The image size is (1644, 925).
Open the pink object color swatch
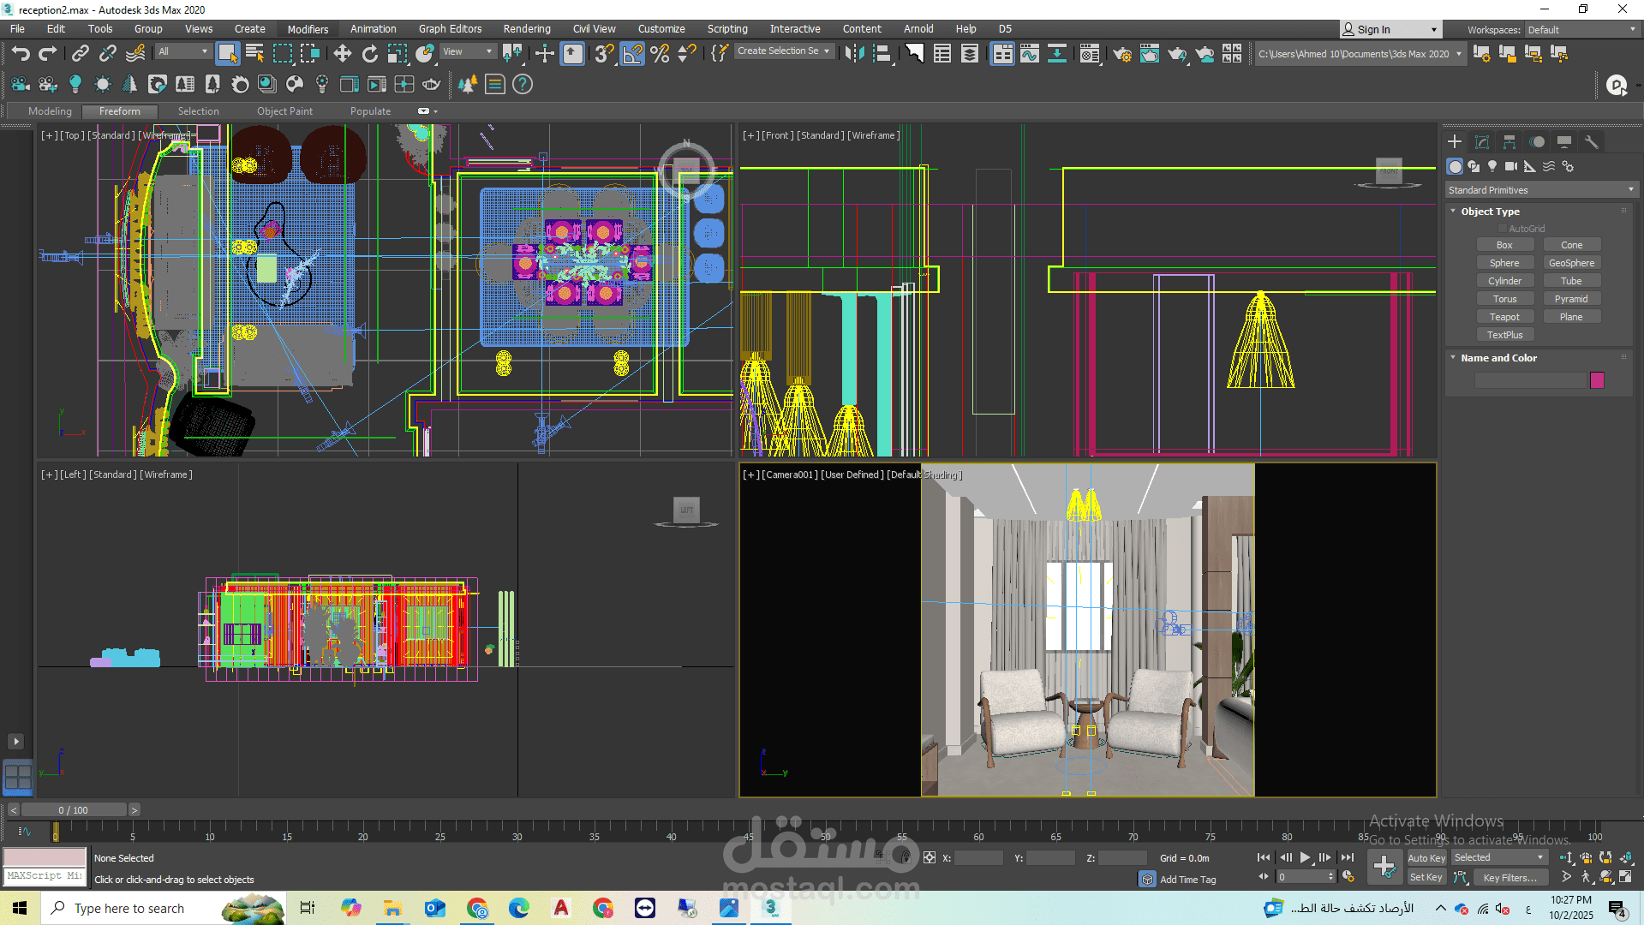click(1597, 380)
